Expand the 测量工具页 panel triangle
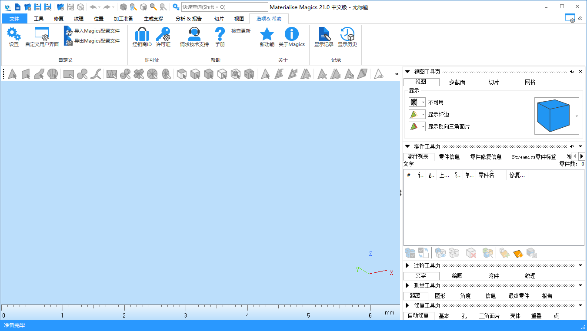 (407, 285)
